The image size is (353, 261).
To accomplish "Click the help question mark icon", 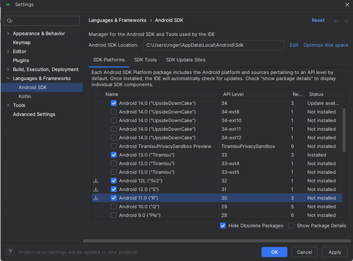I will [x=10, y=252].
